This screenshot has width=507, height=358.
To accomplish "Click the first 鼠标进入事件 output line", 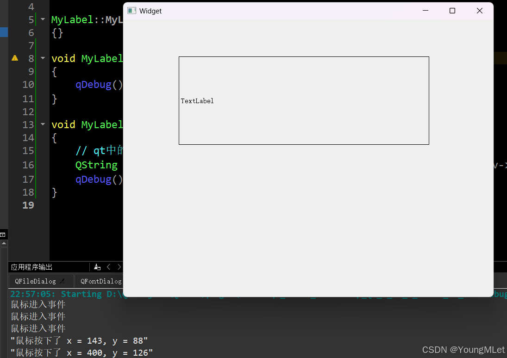I will click(38, 304).
